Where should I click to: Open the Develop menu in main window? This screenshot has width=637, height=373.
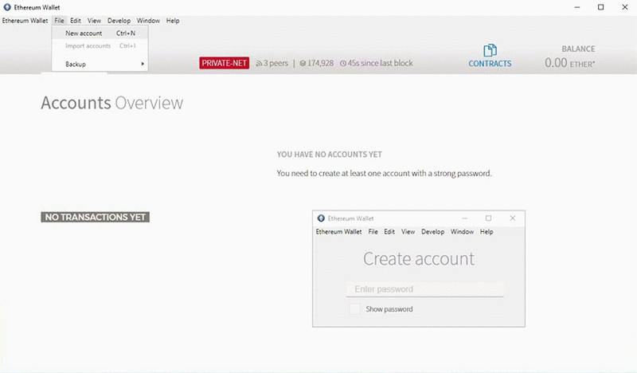click(119, 21)
